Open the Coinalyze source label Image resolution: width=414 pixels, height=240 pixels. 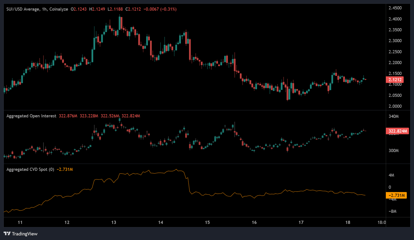point(59,9)
